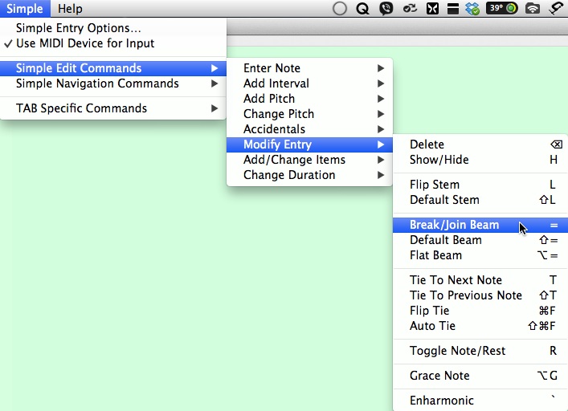Open Simple Entry Options…
Screen dimensions: 568x411
coord(79,28)
